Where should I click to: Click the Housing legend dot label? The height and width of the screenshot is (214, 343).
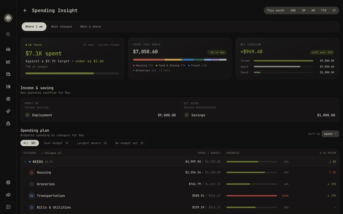coord(143,65)
